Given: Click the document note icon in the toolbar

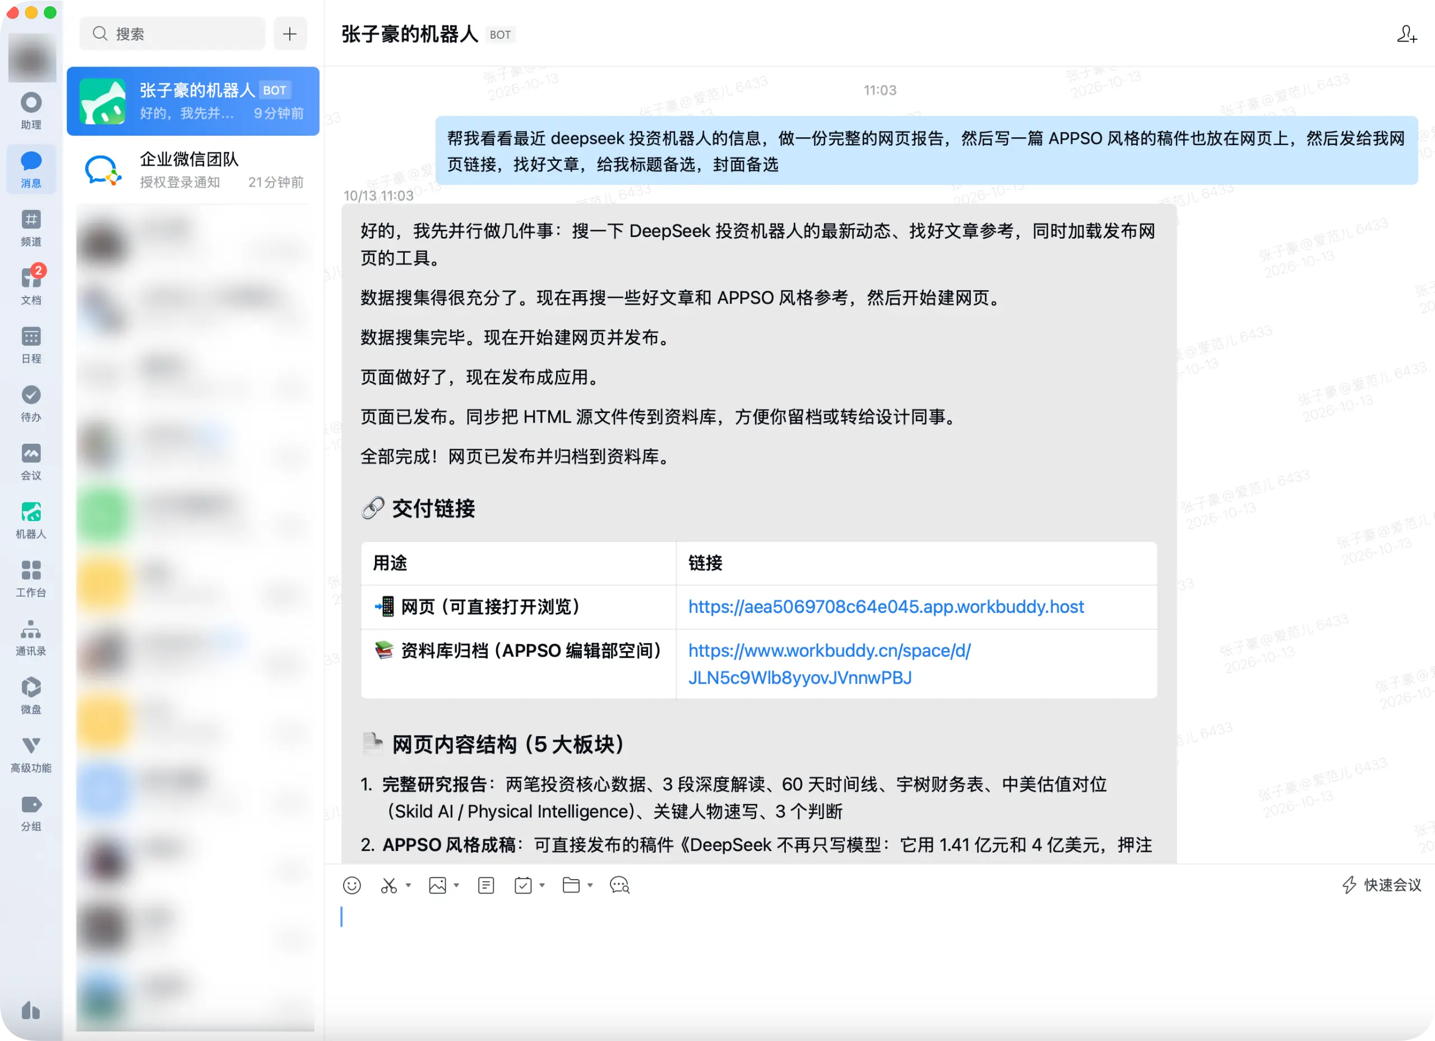Looking at the screenshot, I should pyautogui.click(x=486, y=885).
